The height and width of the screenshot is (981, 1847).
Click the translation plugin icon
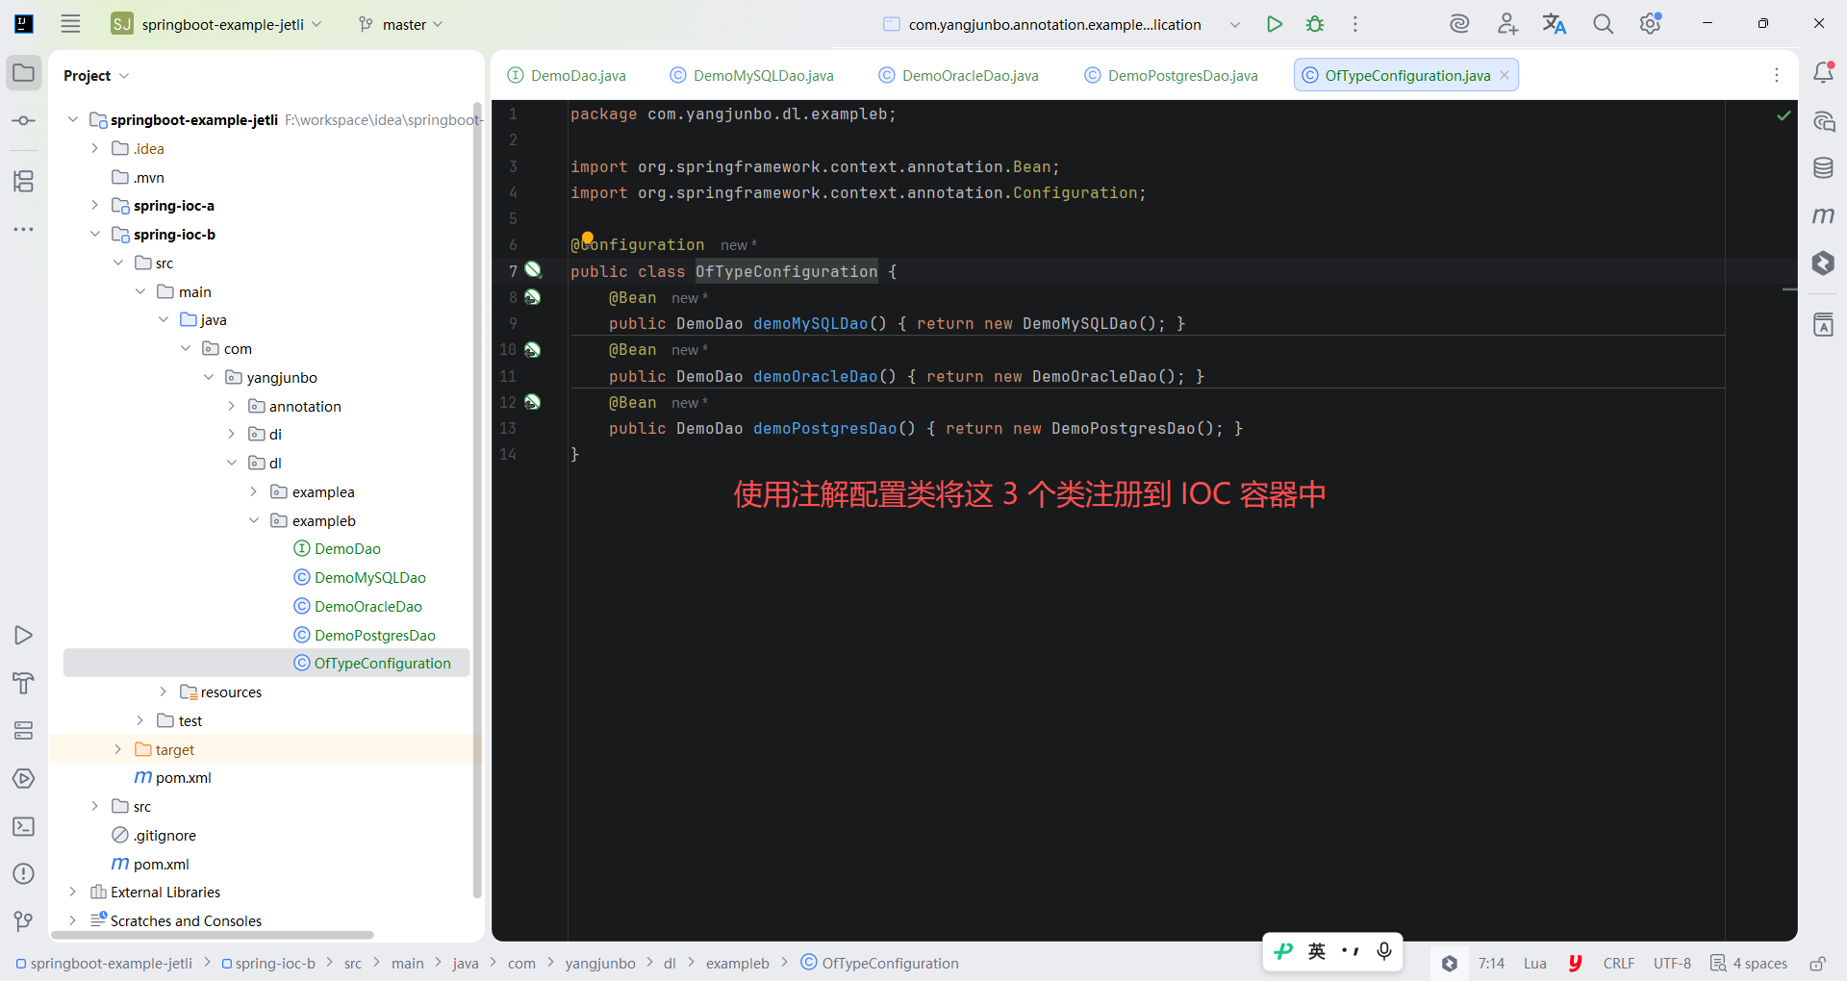(1555, 24)
